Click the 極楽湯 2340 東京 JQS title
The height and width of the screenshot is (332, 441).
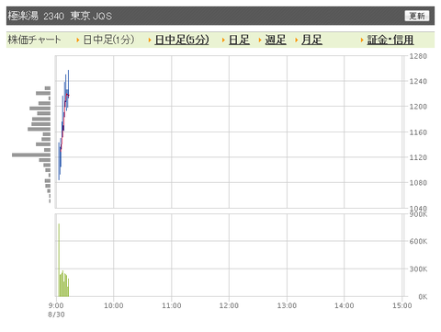coord(60,16)
